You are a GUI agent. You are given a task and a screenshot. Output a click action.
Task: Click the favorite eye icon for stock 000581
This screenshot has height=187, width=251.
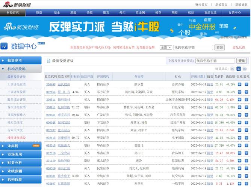click(x=239, y=115)
